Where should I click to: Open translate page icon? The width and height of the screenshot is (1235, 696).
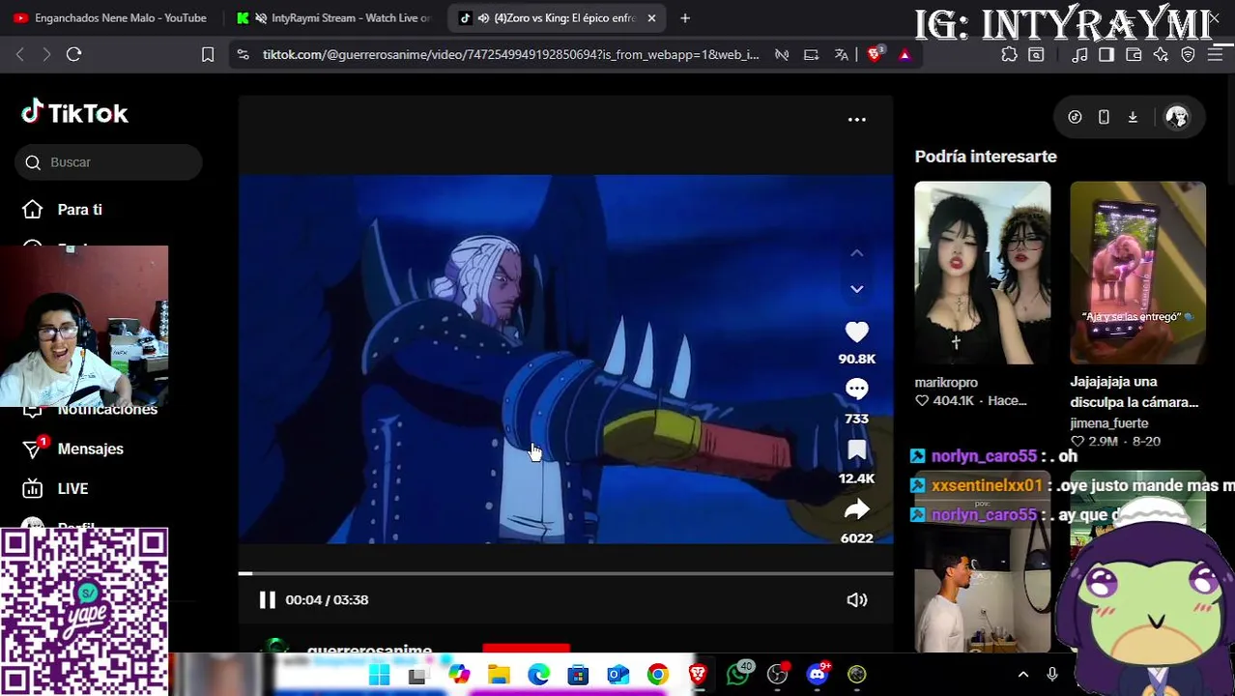point(842,55)
